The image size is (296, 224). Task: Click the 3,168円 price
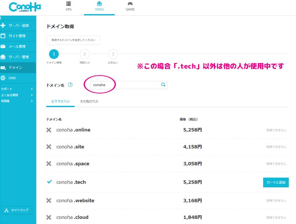click(x=193, y=201)
